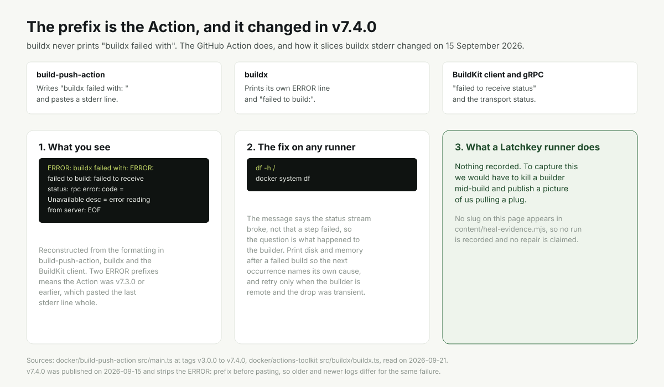Click 'Prints its own ERROR line' text
The height and width of the screenshot is (387, 664).
coord(287,88)
